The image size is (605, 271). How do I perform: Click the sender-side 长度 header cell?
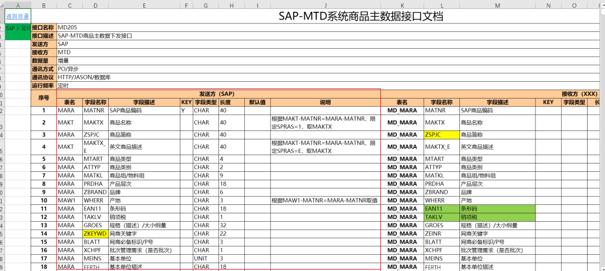231,102
